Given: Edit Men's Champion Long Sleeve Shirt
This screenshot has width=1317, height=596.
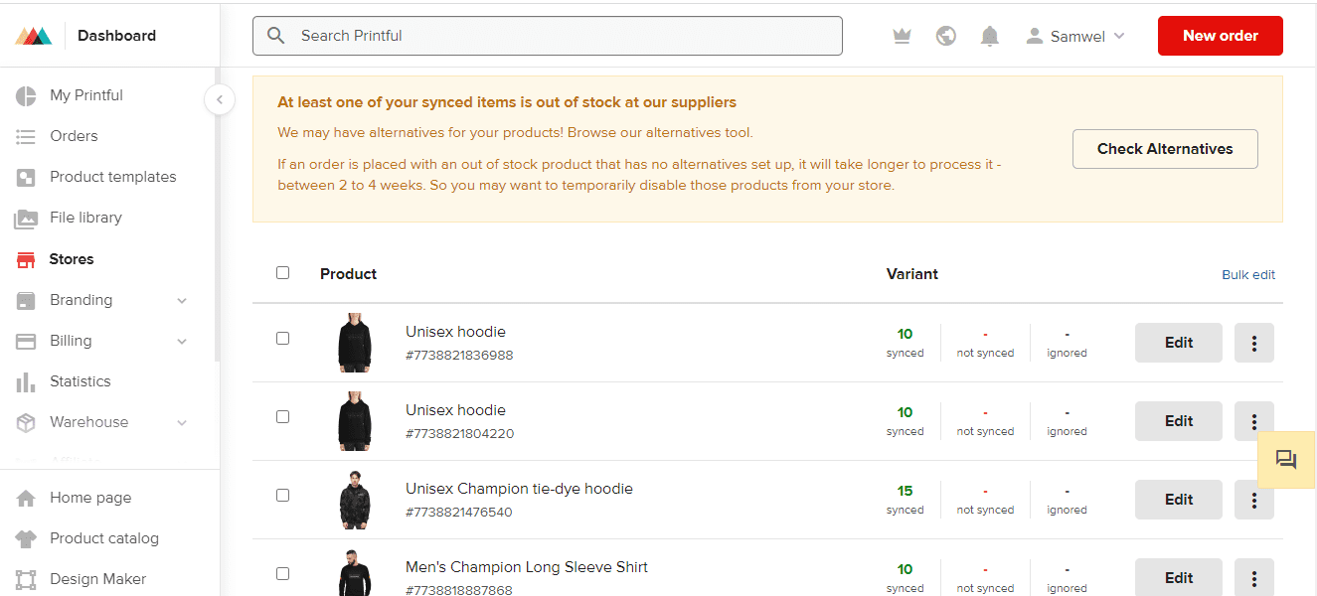Looking at the screenshot, I should coord(1179,578).
